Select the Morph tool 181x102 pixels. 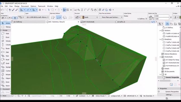(6, 75)
